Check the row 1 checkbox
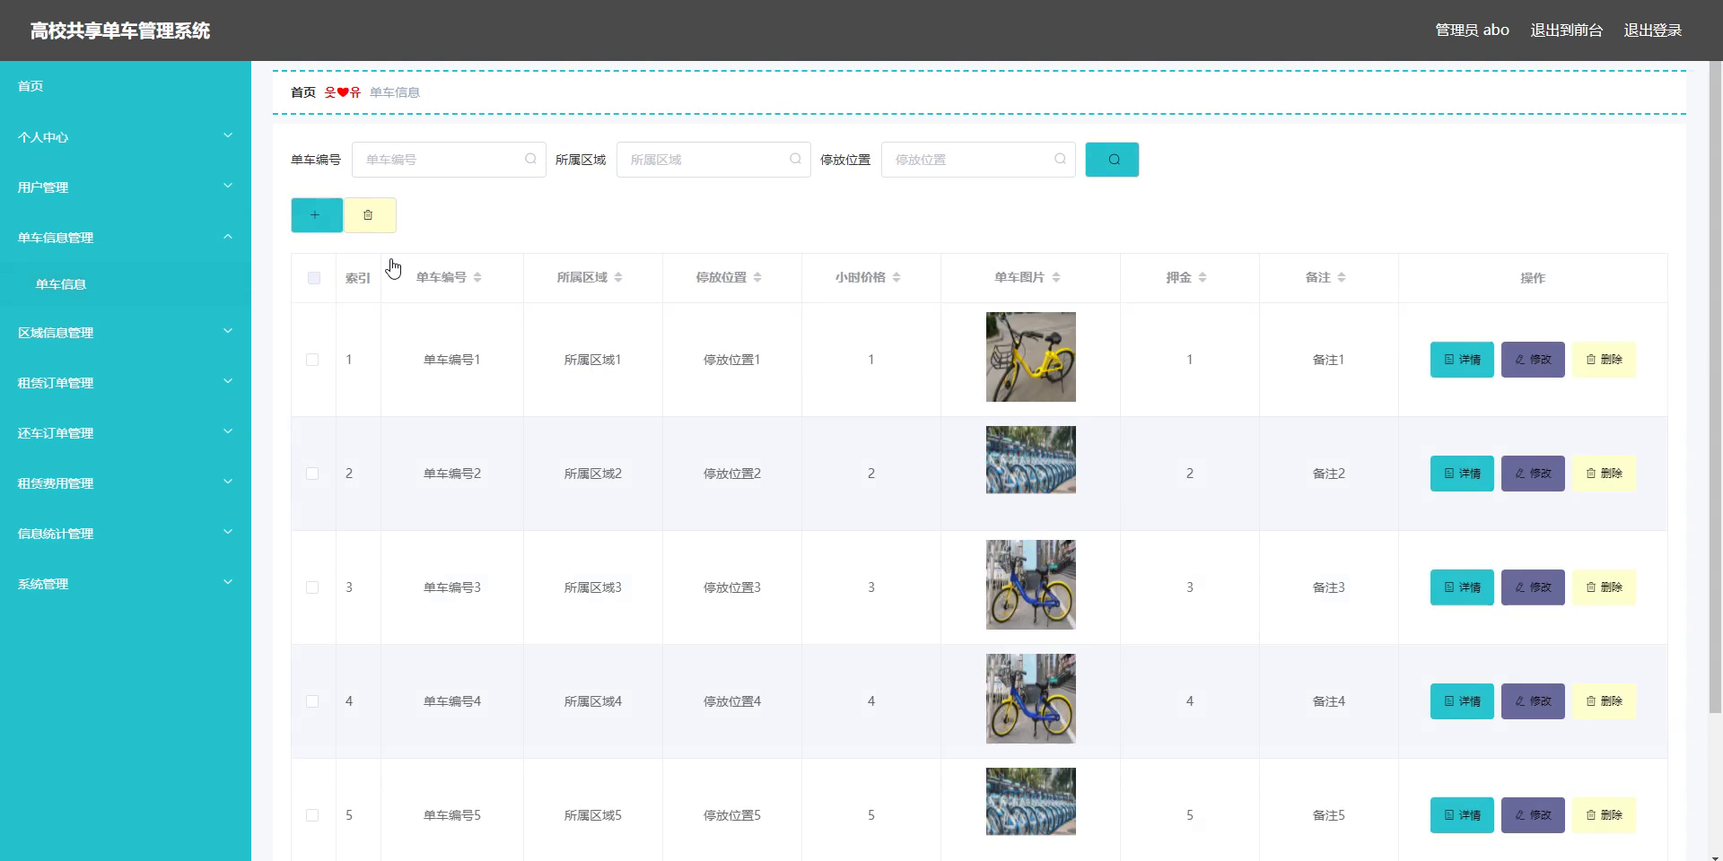The height and width of the screenshot is (861, 1723). tap(312, 360)
